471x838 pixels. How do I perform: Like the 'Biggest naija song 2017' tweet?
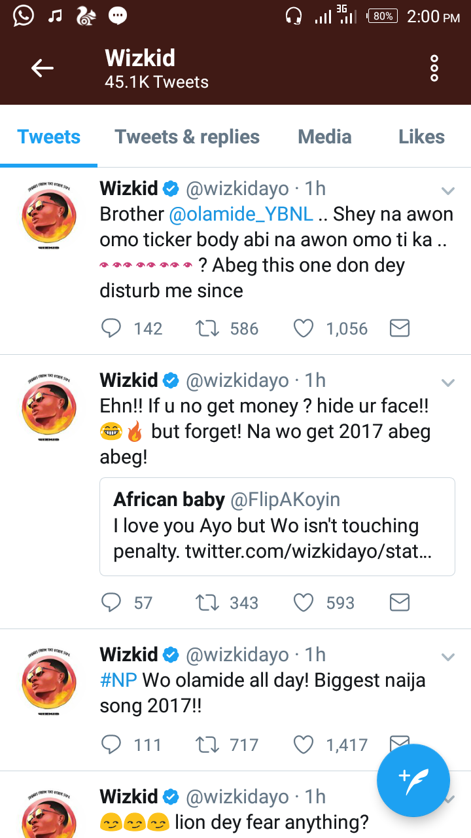[304, 744]
